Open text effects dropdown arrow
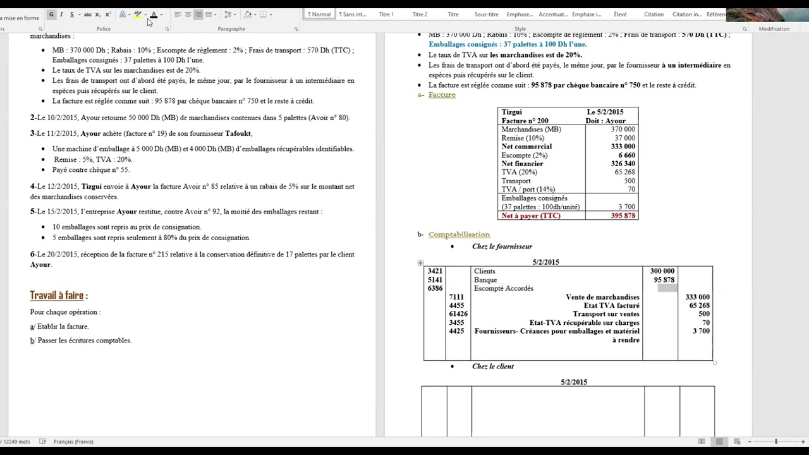 [x=129, y=15]
